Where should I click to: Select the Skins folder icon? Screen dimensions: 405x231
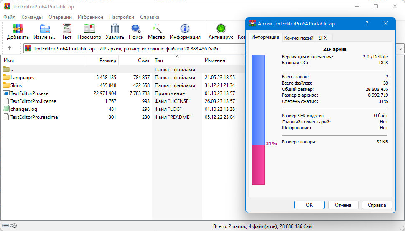6,85
